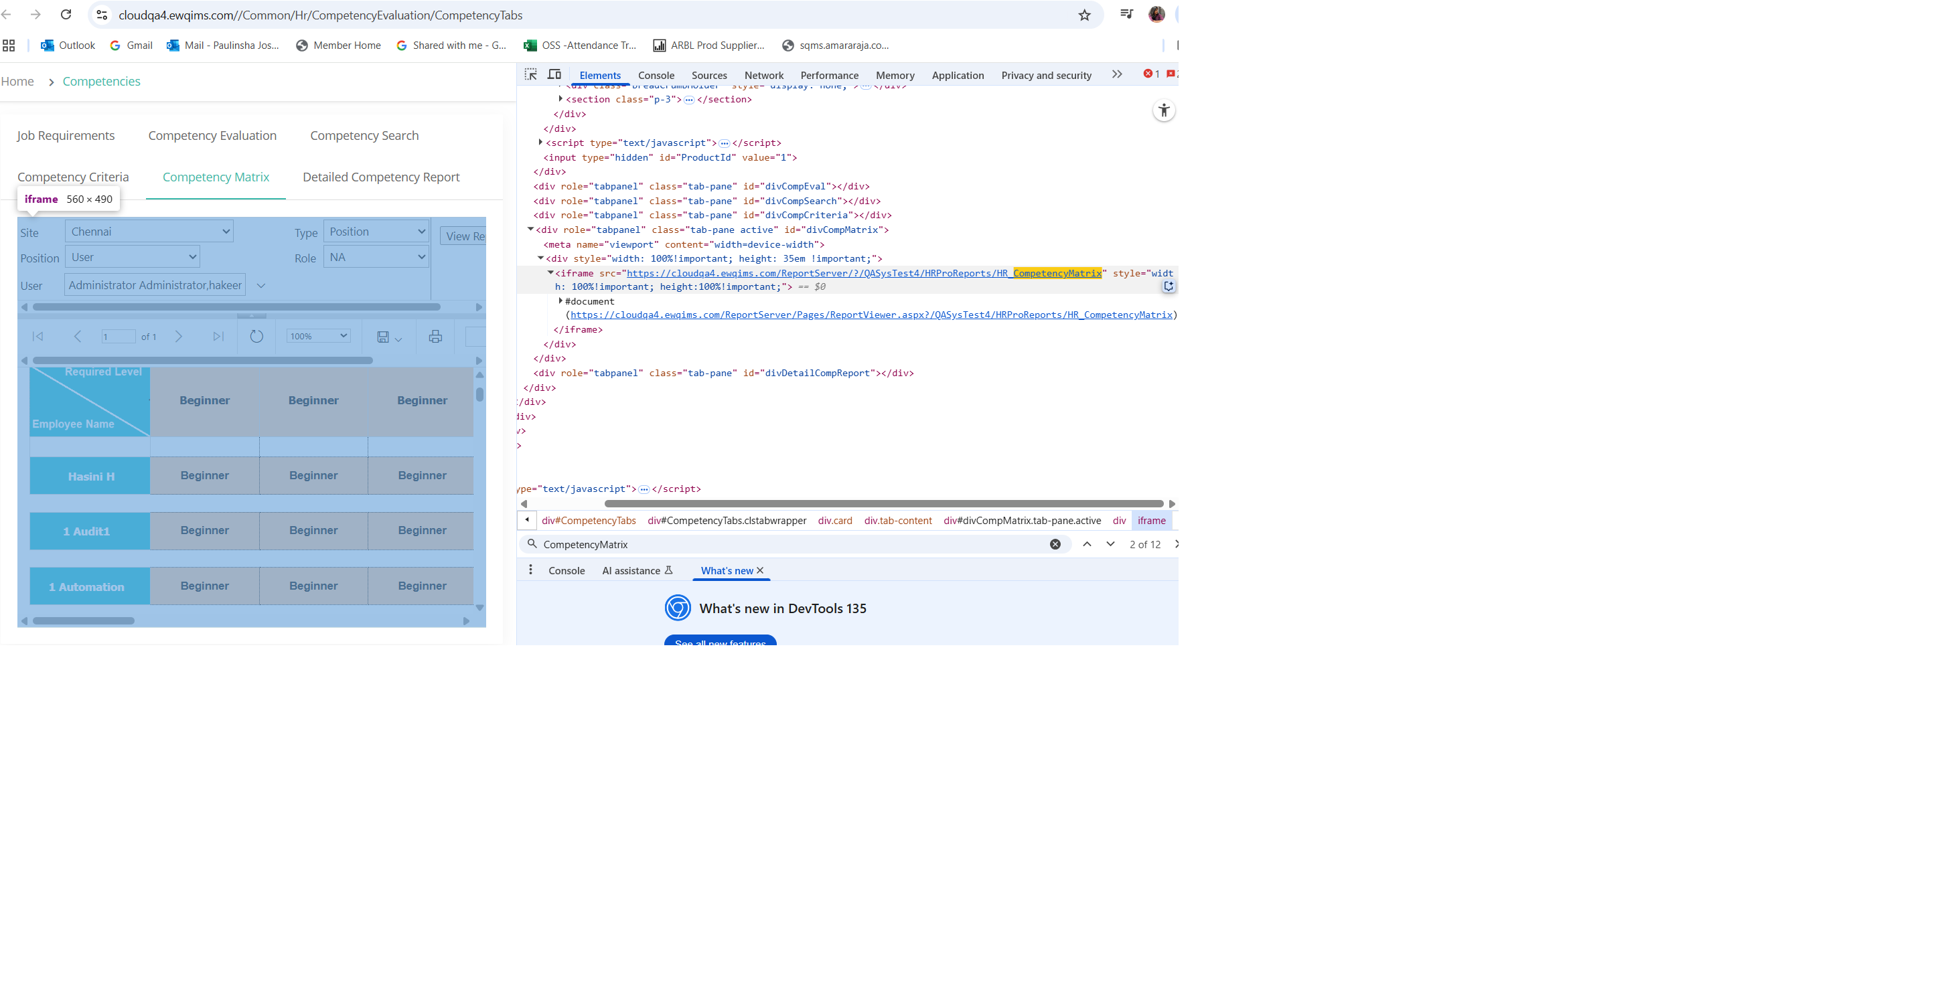Bookmark this page with the star icon
Image resolution: width=1950 pixels, height=1008 pixels.
(1084, 15)
